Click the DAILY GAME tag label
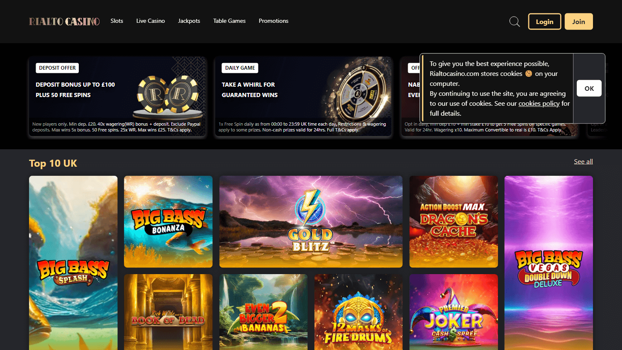Screen dimensions: 622x350 coord(240,68)
